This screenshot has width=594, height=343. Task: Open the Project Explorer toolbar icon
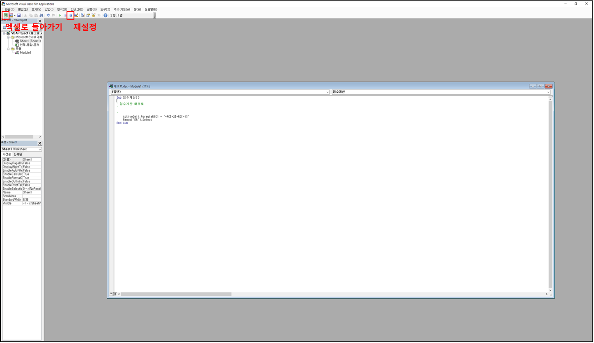point(83,15)
